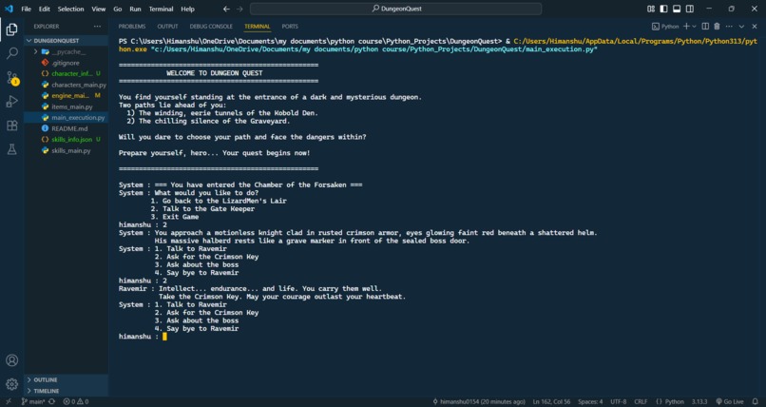
Task: Open skills_info.json in the explorer
Action: click(x=66, y=140)
